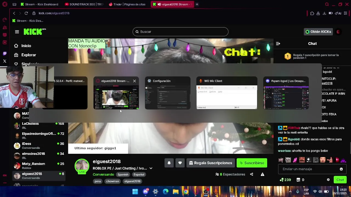Switch to the Tinder browser tab

(x=128, y=4)
